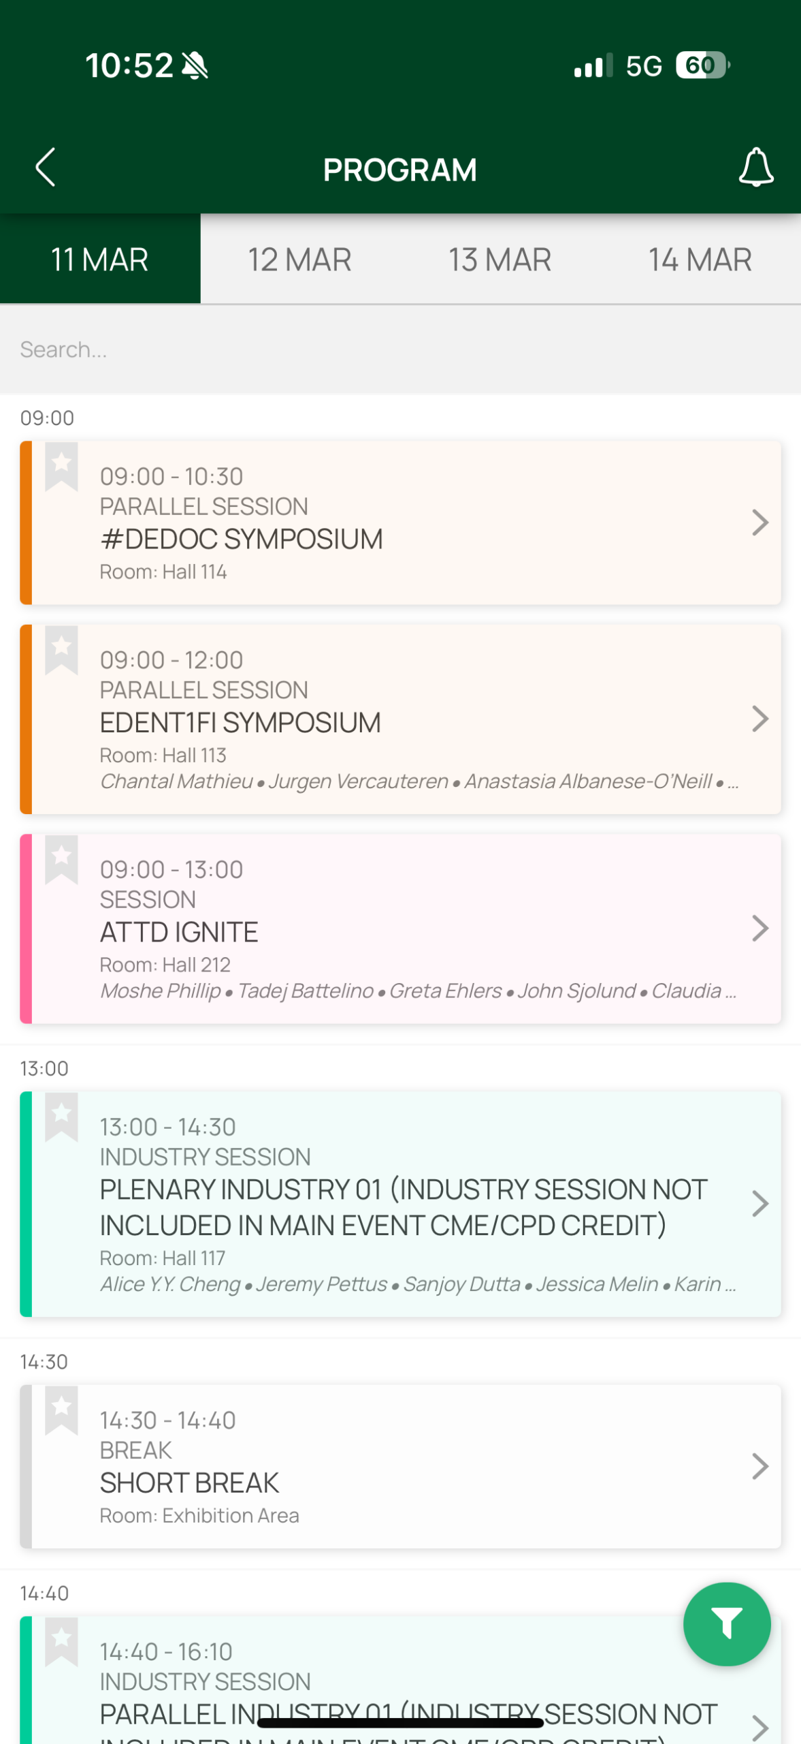Star the Plenary Industry 01 session
The width and height of the screenshot is (801, 1744).
click(61, 1117)
